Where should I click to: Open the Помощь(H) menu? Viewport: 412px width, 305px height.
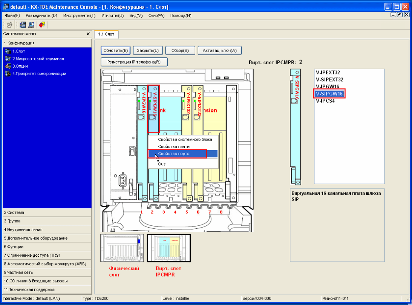click(x=181, y=15)
